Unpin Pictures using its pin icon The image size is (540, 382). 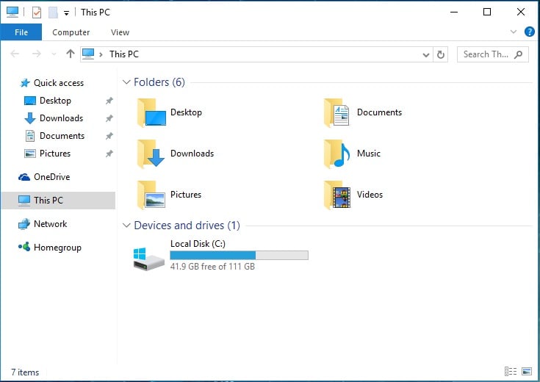[109, 154]
